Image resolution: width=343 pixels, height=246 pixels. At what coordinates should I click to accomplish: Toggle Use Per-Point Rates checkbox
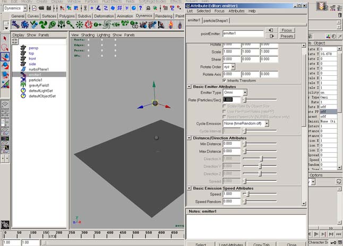click(224, 112)
